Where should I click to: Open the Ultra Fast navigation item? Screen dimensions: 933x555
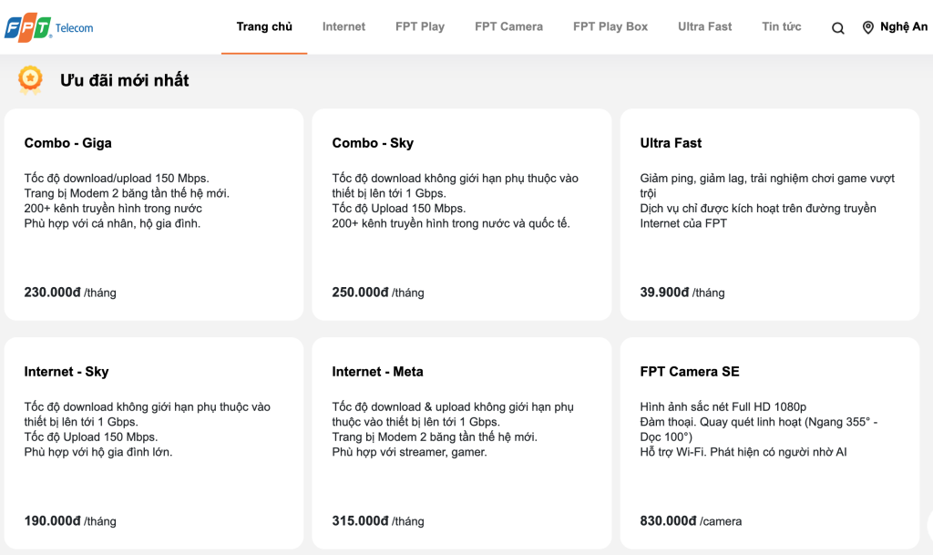point(704,26)
